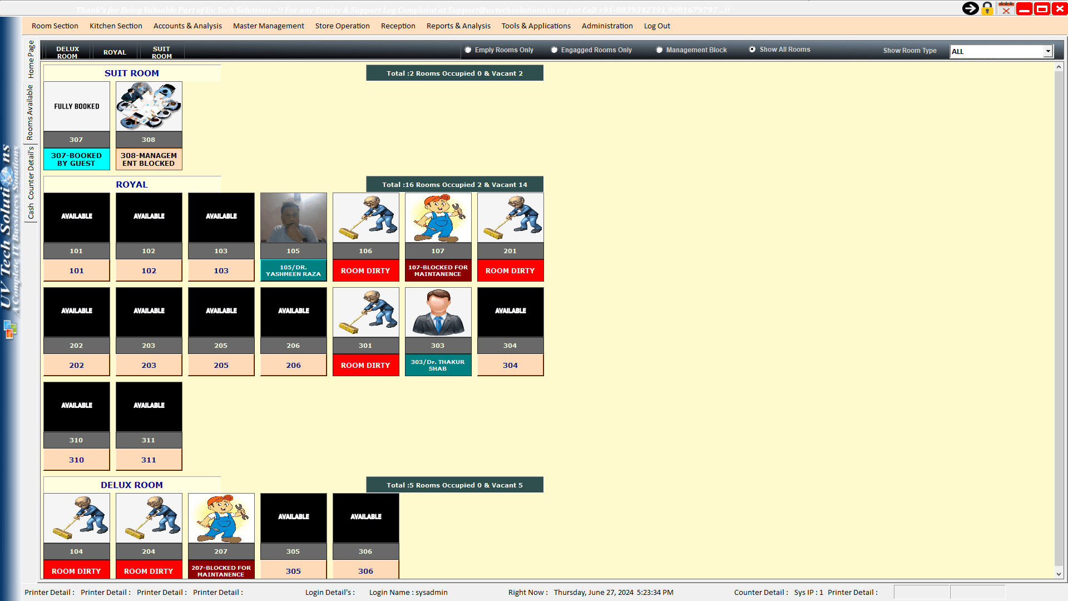Click room 106 cleaning sweeper icon

coord(365,218)
